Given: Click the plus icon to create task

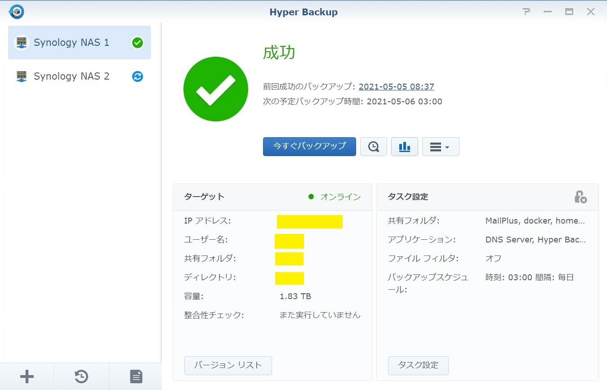Looking at the screenshot, I should 27,377.
